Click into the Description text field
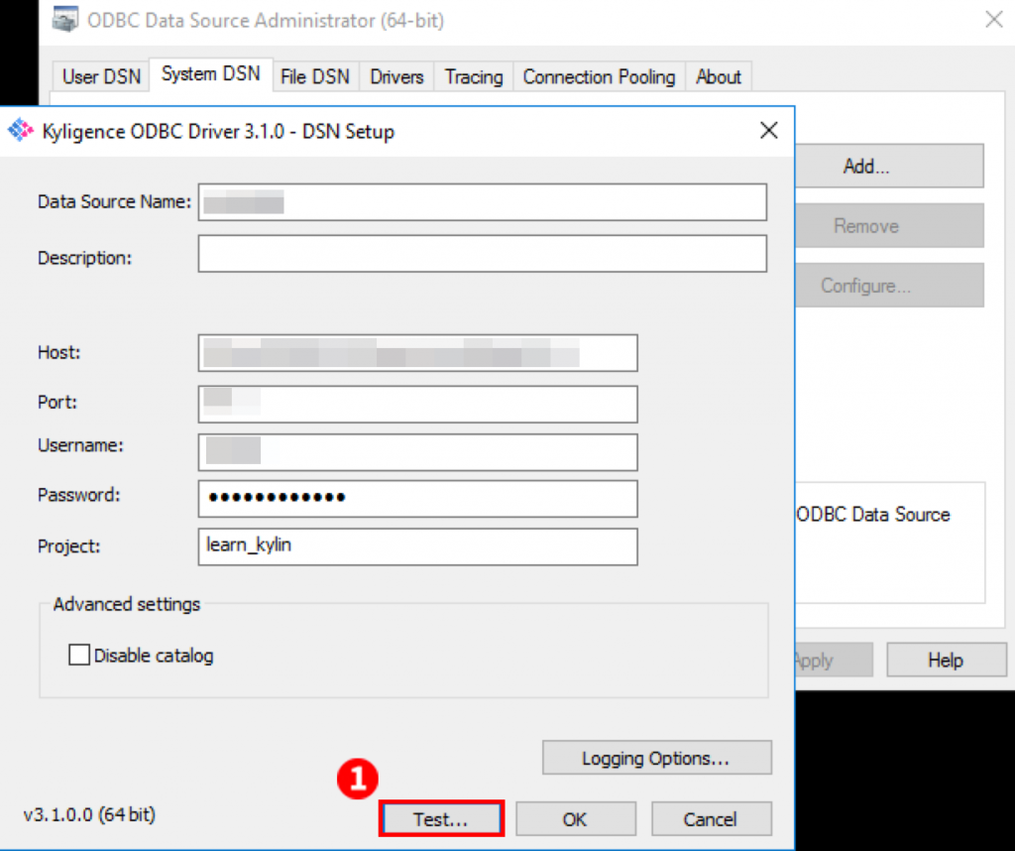Screen dimensions: 1015x851 (482, 254)
